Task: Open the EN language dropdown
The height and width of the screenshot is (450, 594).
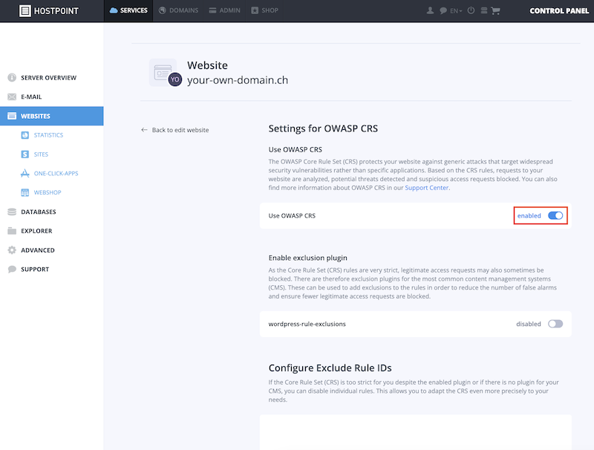Action: tap(456, 11)
